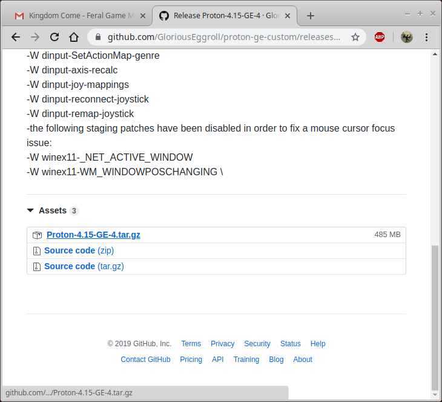Click the 485 MB file size text
The height and width of the screenshot is (402, 442).
(388, 235)
